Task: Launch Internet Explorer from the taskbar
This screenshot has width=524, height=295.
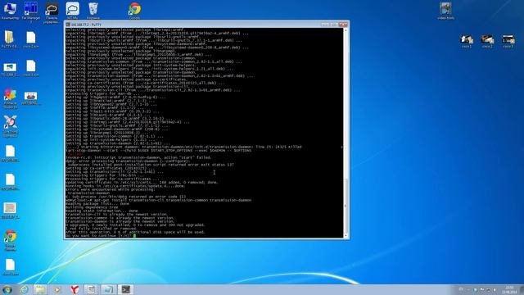Action: point(24,289)
